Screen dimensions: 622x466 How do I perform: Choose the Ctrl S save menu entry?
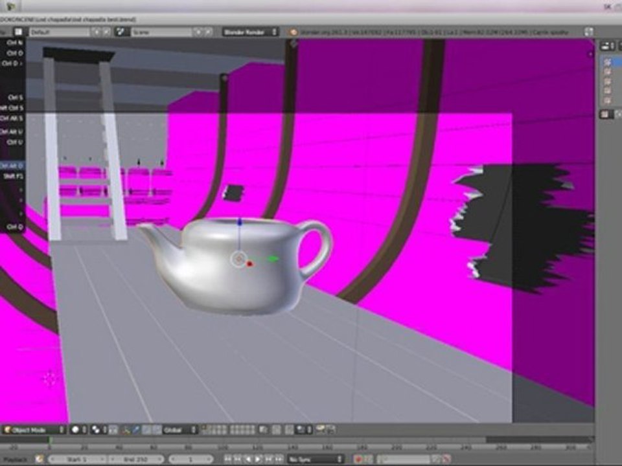click(x=13, y=97)
